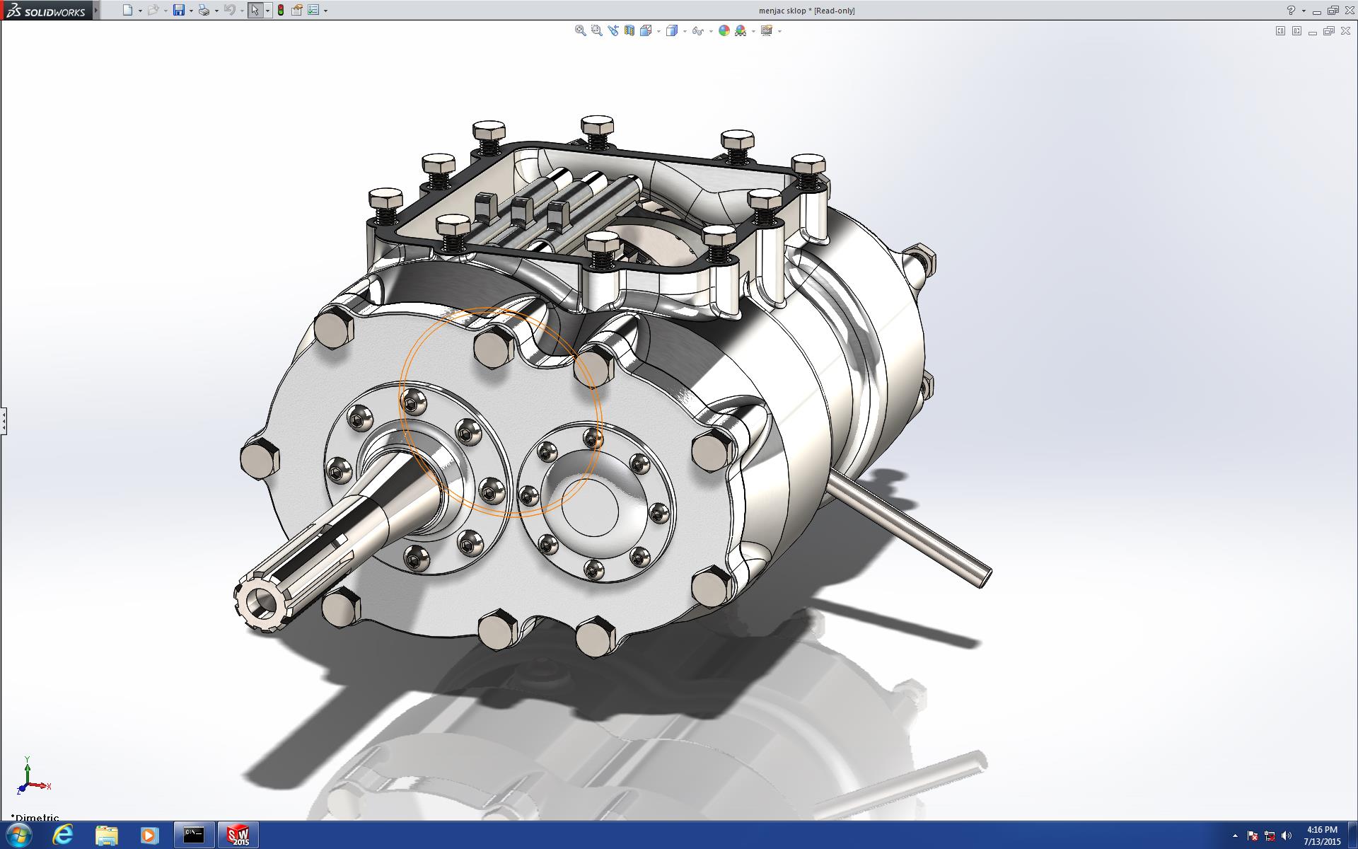Open File Properties icon

tap(297, 10)
